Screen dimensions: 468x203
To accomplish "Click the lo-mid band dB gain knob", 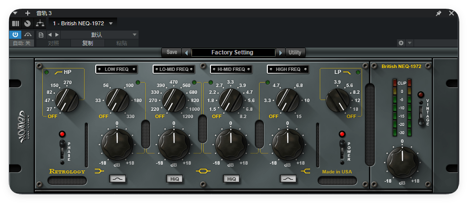I will tap(174, 145).
